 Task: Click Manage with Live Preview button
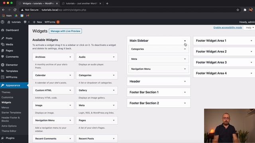click(65, 31)
